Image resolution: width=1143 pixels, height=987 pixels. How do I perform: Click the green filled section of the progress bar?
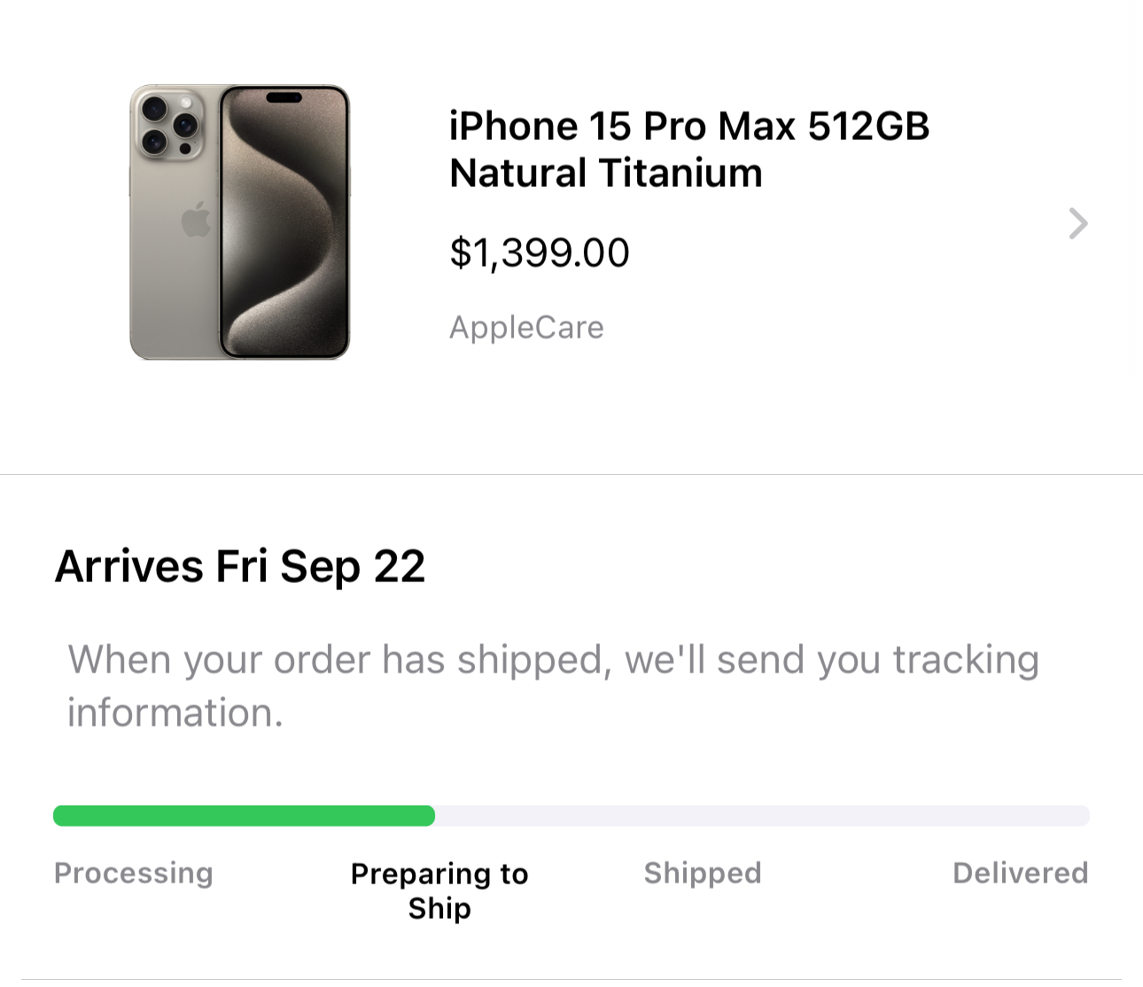coord(244,816)
